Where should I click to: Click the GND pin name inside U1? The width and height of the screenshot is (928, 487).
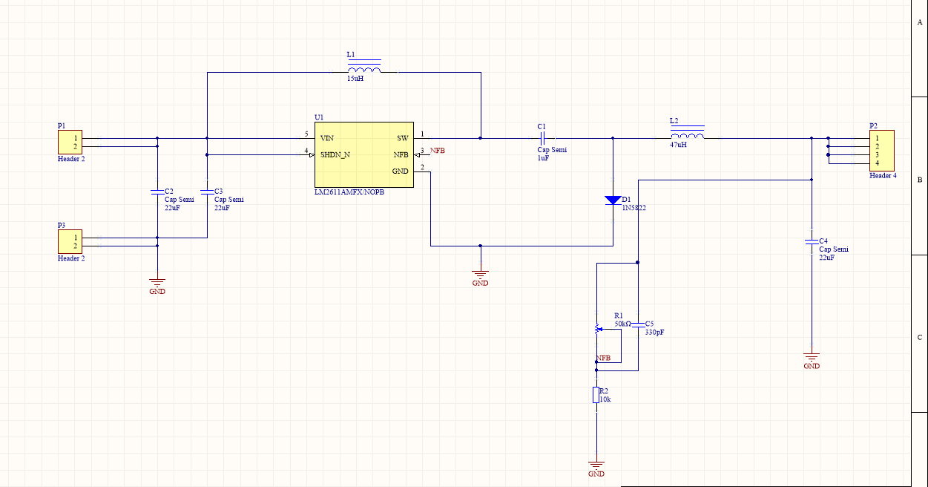pos(401,171)
